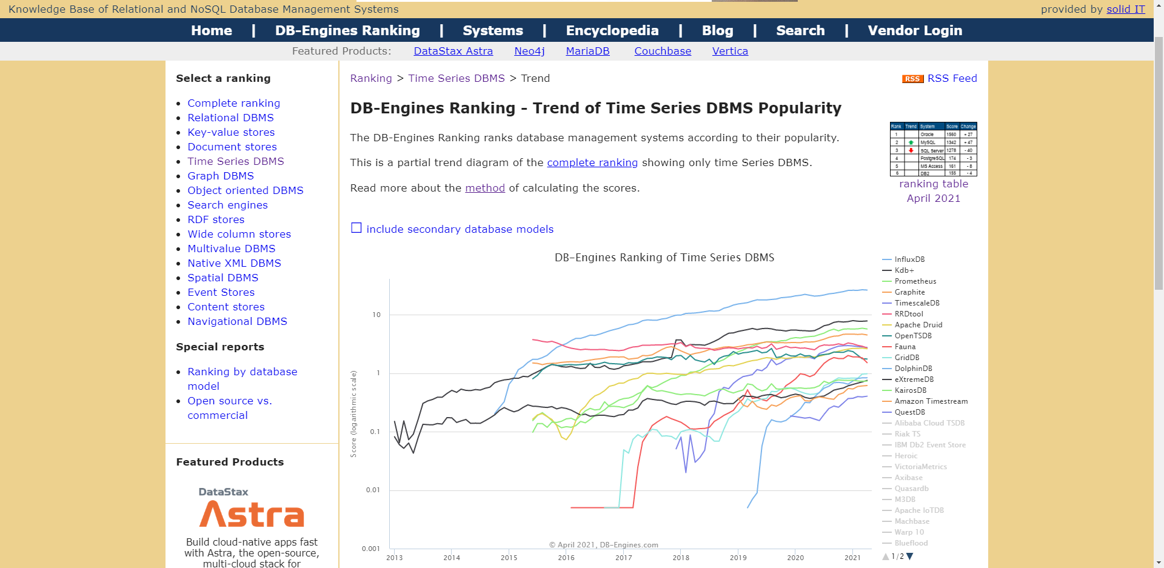This screenshot has width=1164, height=568.
Task: Show Riak TS series in legend
Action: 901,434
